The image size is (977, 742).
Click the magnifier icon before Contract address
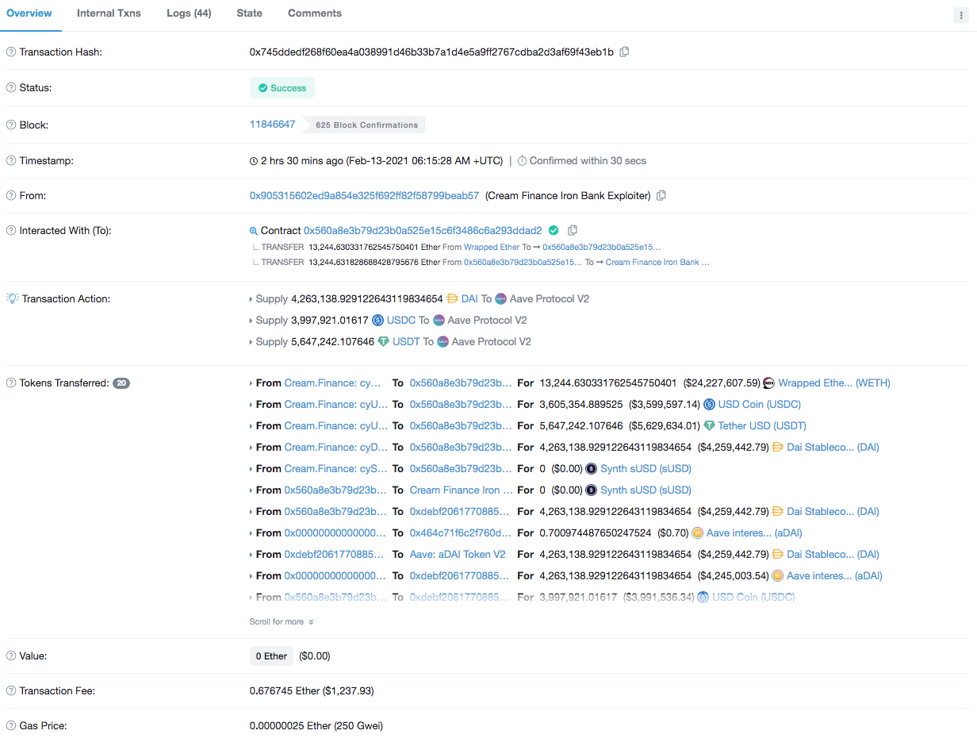point(254,231)
